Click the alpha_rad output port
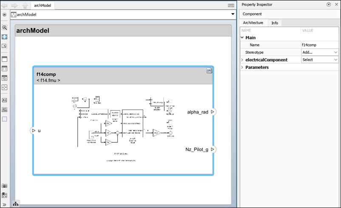 coord(213,112)
